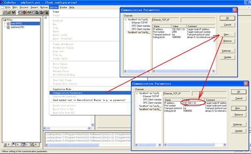Switch to the Data types tab icon
This screenshot has width=251, height=154.
point(17,144)
